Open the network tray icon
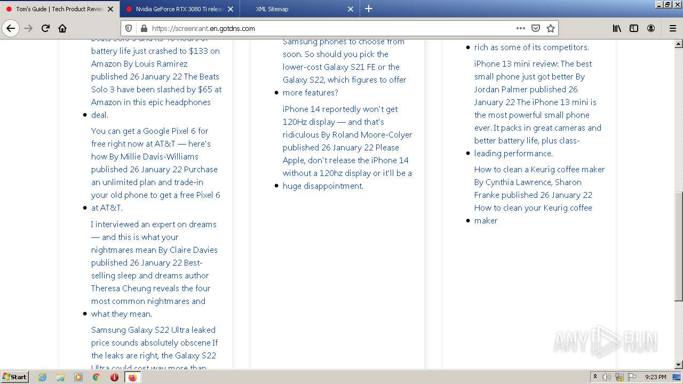 coord(620,377)
